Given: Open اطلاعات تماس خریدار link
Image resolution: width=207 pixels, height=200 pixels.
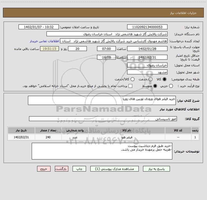Looking at the screenshot, I should click(x=44, y=41).
